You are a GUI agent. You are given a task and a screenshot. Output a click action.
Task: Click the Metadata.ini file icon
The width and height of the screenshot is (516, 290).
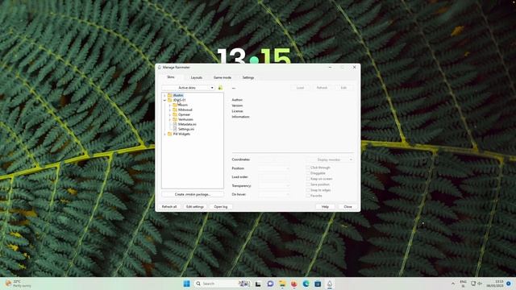tap(175, 124)
